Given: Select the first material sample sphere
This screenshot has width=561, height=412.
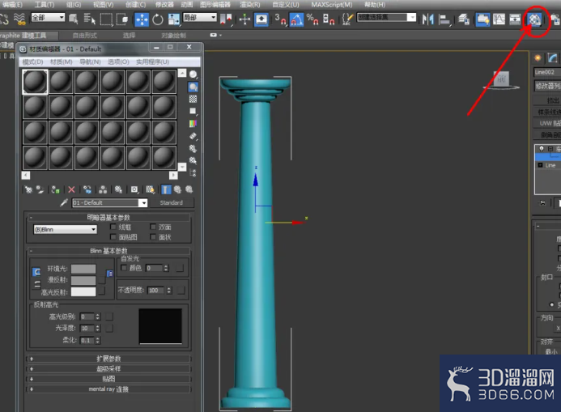Looking at the screenshot, I should [35, 82].
